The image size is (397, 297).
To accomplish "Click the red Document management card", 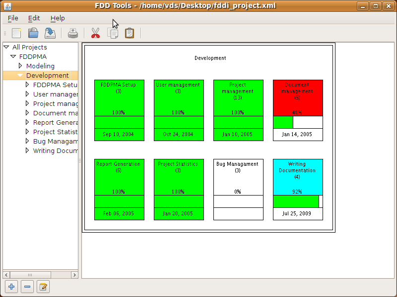I will 298,110.
